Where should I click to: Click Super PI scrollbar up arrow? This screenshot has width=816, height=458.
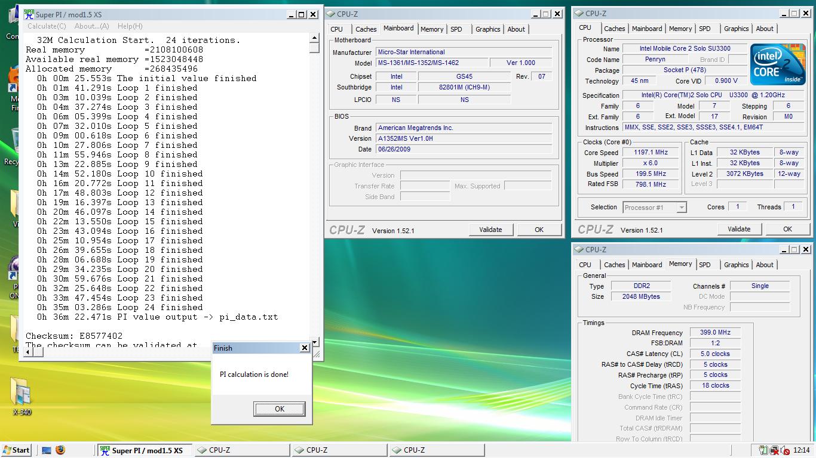[314, 38]
